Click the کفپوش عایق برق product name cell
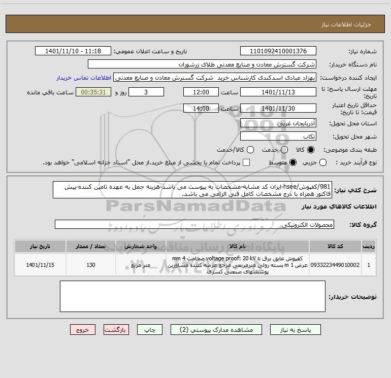391x378 pixels. (x=238, y=265)
